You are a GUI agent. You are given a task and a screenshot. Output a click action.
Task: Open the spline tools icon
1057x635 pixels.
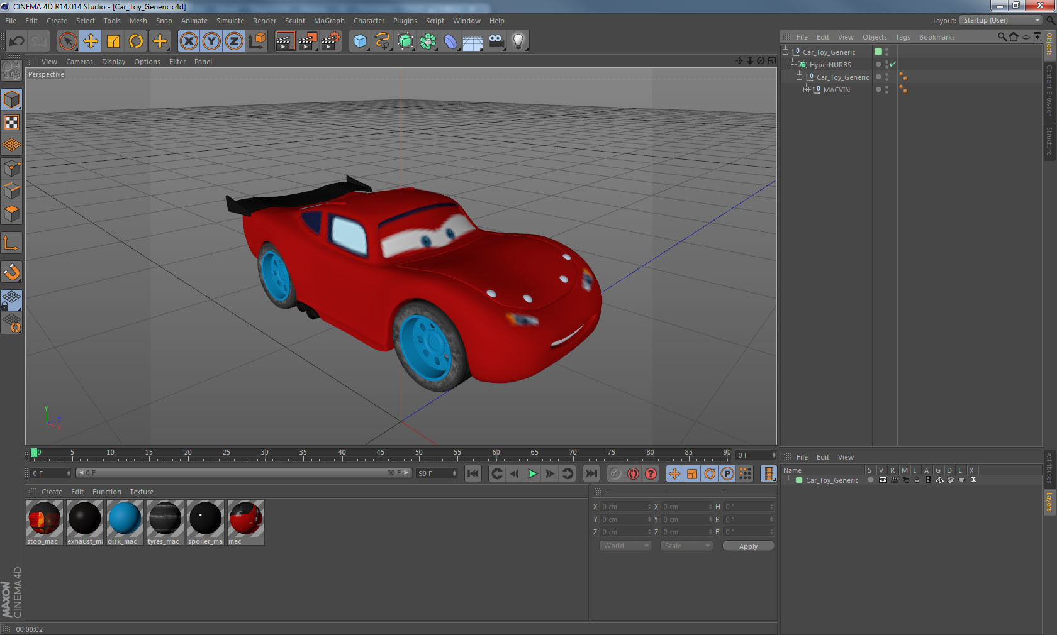coord(383,41)
